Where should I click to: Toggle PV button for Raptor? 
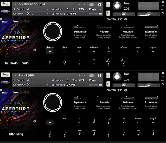click(x=163, y=84)
